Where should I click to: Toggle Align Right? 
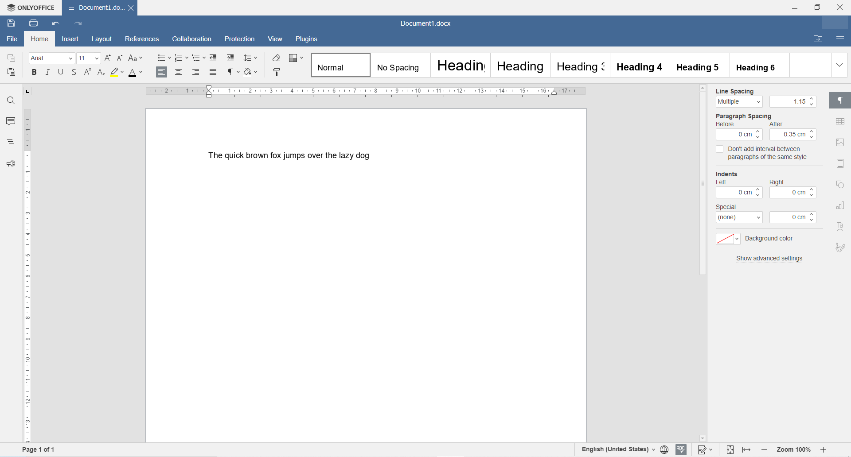tap(196, 72)
